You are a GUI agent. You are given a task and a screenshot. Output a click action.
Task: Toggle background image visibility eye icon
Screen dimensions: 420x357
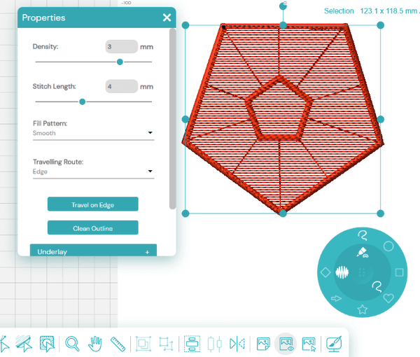coord(286,344)
